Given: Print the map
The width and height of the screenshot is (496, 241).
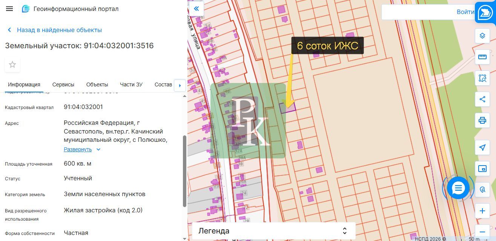Looking at the screenshot, I should pos(482,120).
